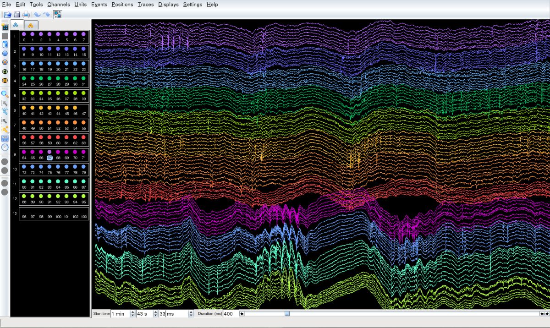
Task: Click the blue calibration display icon
Action: [x=5, y=138]
